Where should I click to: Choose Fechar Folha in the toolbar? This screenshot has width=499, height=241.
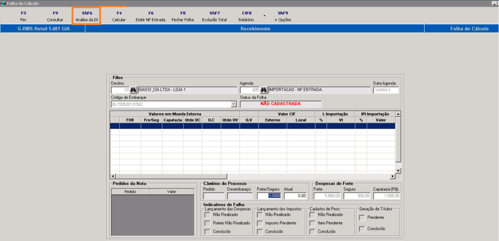[182, 17]
